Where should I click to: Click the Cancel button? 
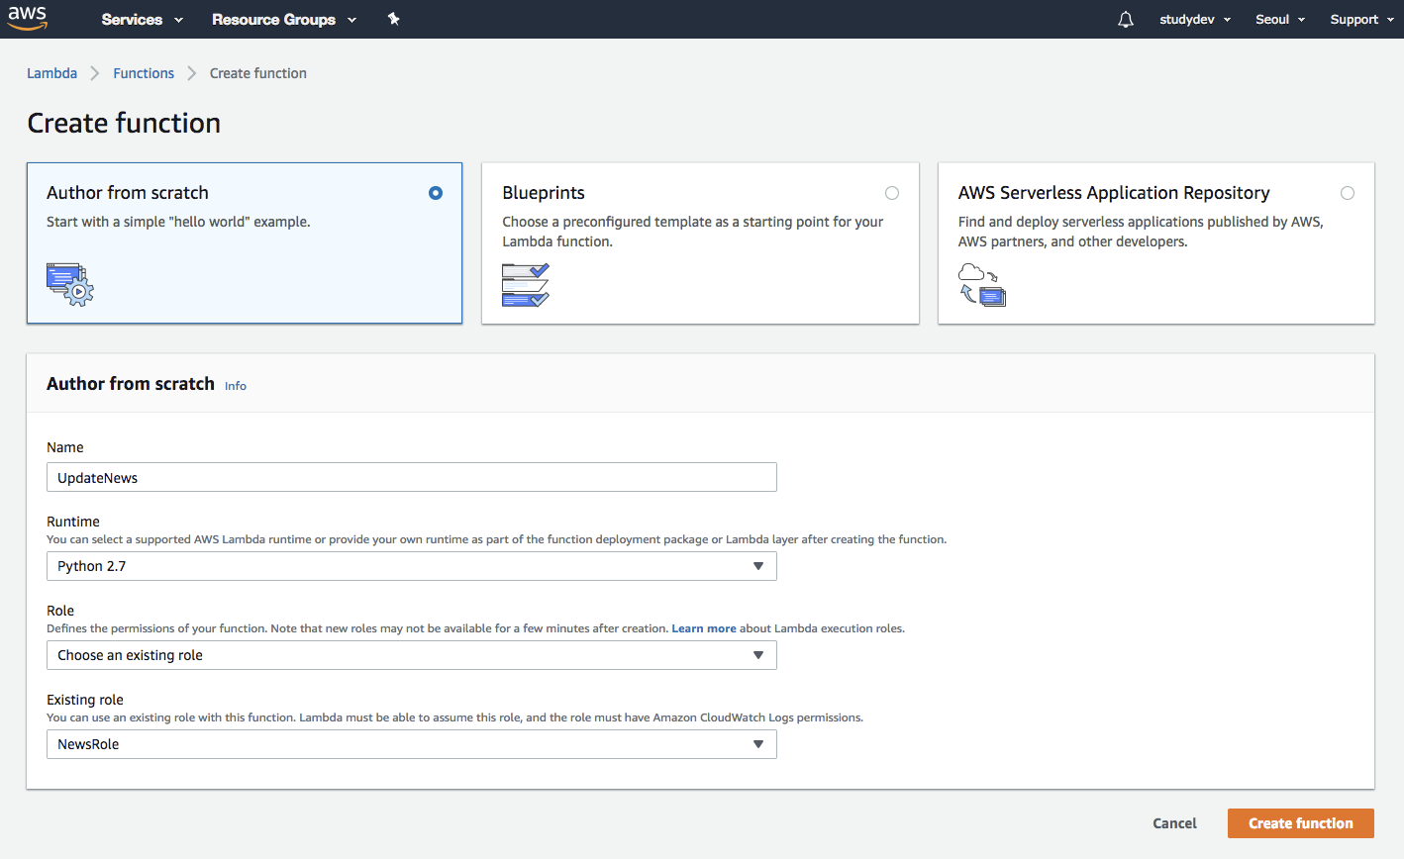(1174, 823)
